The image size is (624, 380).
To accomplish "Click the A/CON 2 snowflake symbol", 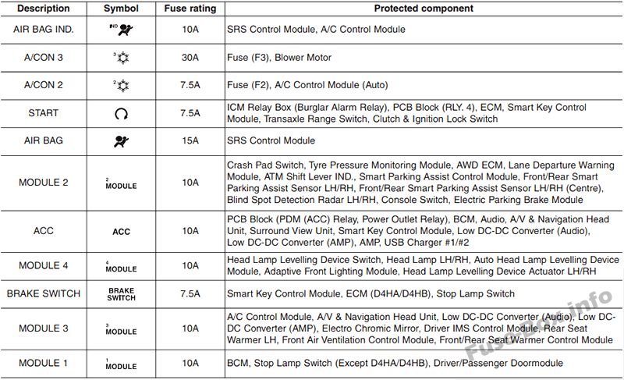I will pos(122,85).
